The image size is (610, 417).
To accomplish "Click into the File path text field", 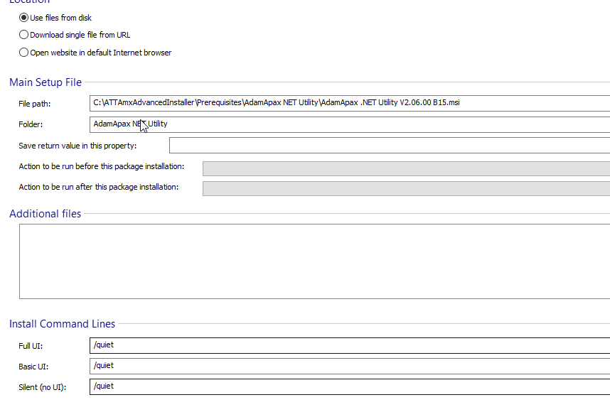I will pos(348,103).
